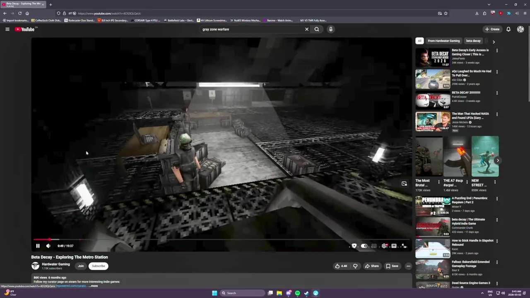
Task: Like the video (4.4K thumbs up)
Action: pos(341,266)
